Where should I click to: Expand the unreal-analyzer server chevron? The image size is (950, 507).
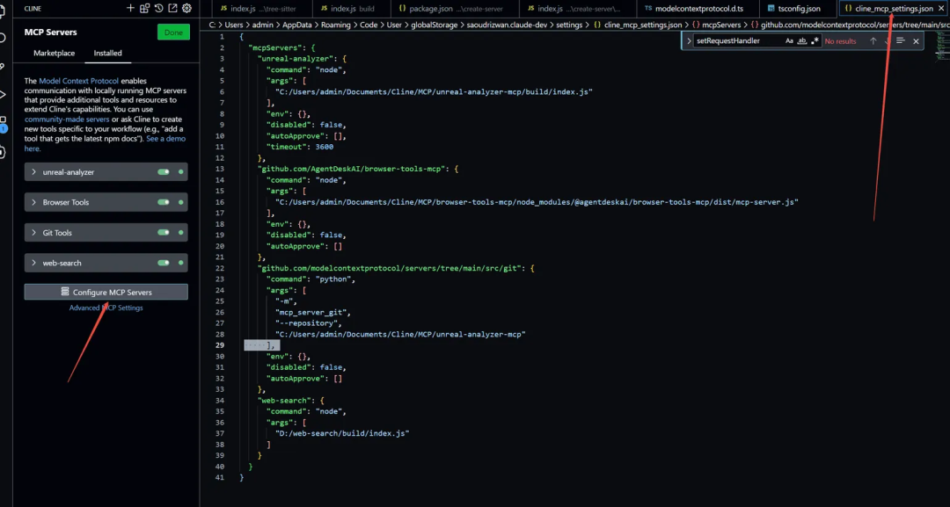click(34, 172)
